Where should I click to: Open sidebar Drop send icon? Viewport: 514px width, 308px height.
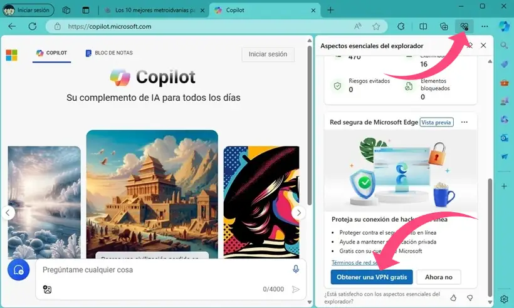[504, 157]
